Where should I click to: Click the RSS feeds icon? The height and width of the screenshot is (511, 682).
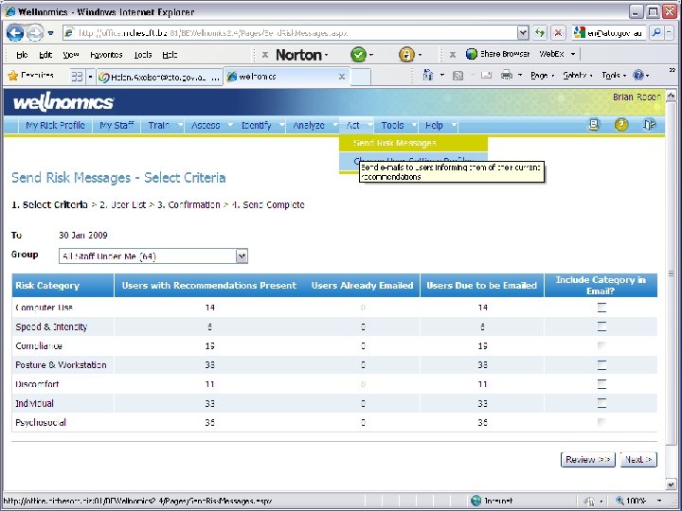tap(458, 76)
